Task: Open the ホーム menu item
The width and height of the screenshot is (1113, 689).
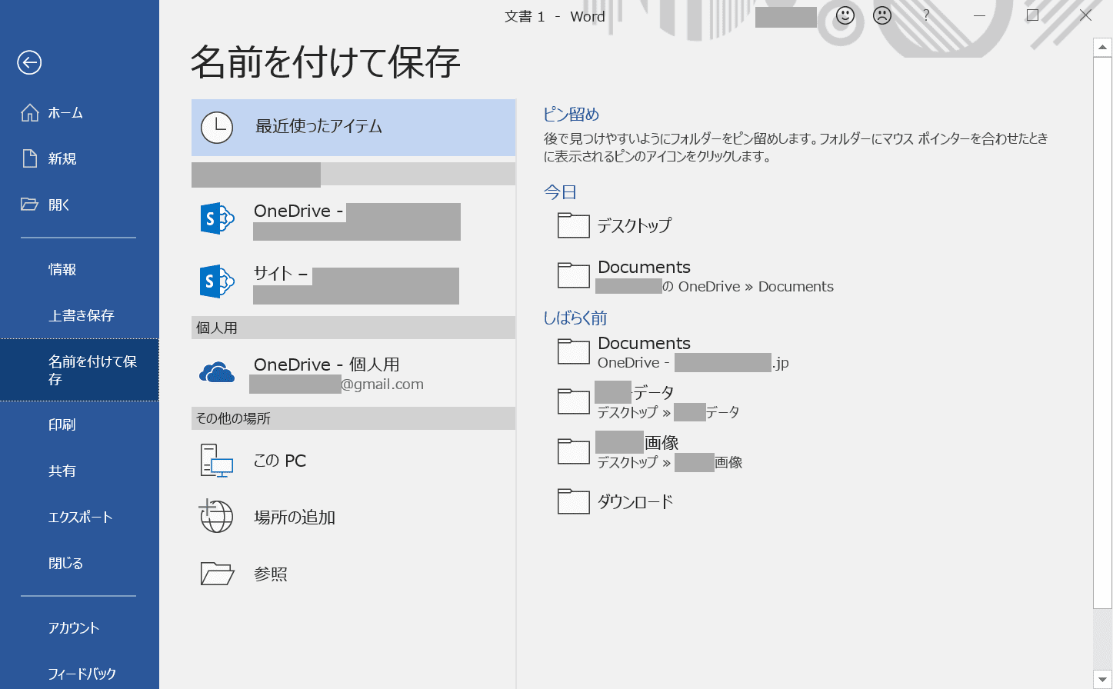Action: click(79, 112)
